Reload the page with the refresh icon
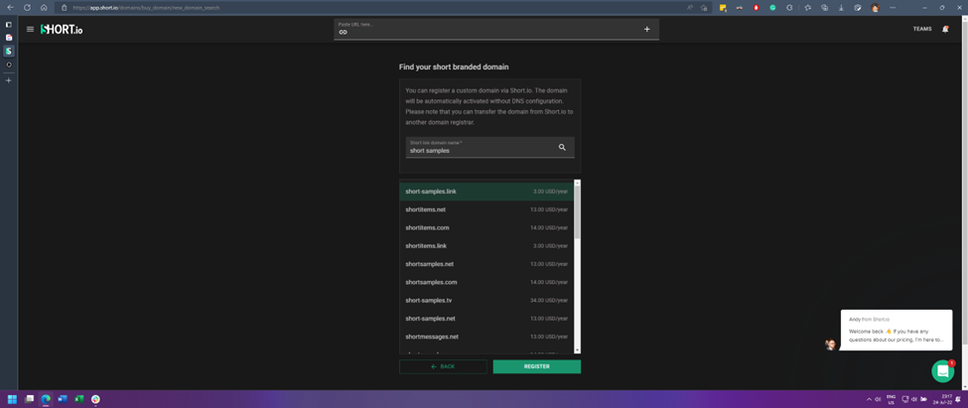 coord(27,7)
